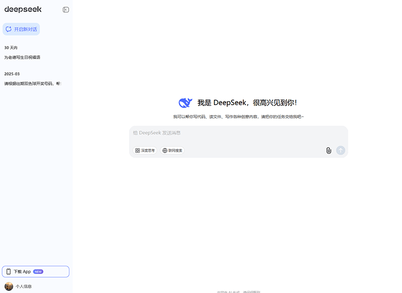This screenshot has width=402, height=293.
Task: Click the 30 天内 history section label
Action: [11, 48]
